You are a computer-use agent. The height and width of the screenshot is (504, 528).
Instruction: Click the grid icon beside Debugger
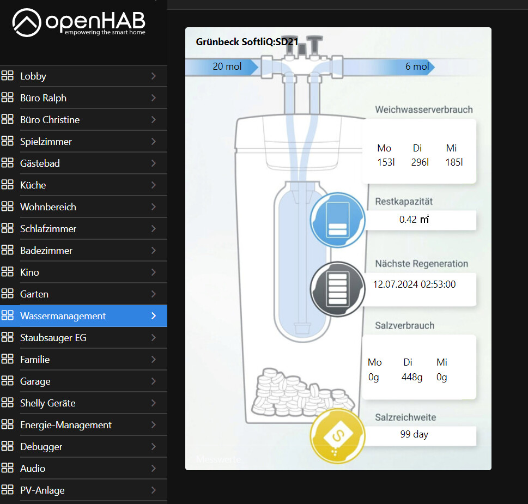(x=8, y=446)
